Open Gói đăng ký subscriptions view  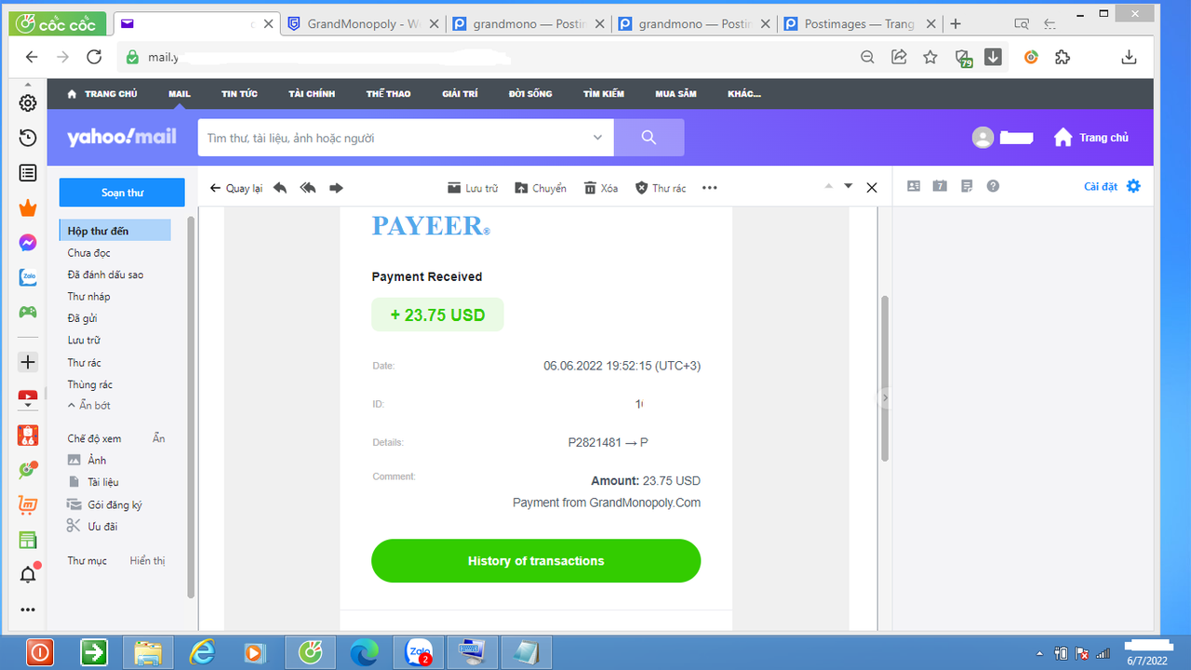point(104,504)
